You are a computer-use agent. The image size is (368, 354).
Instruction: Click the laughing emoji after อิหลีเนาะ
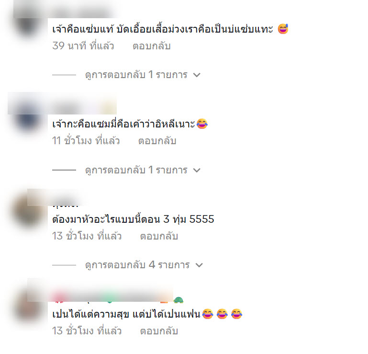(x=202, y=124)
